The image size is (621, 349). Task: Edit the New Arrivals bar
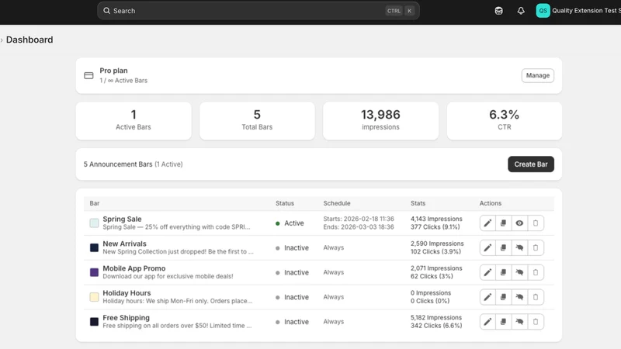(487, 247)
